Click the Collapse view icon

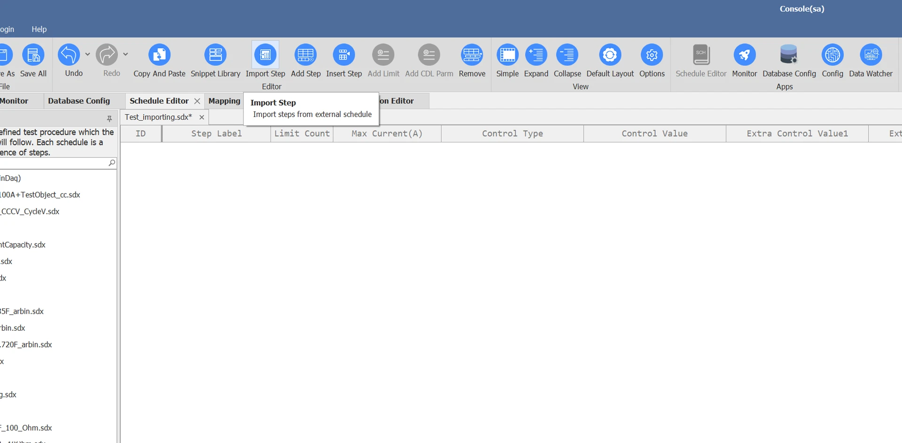[x=567, y=55]
